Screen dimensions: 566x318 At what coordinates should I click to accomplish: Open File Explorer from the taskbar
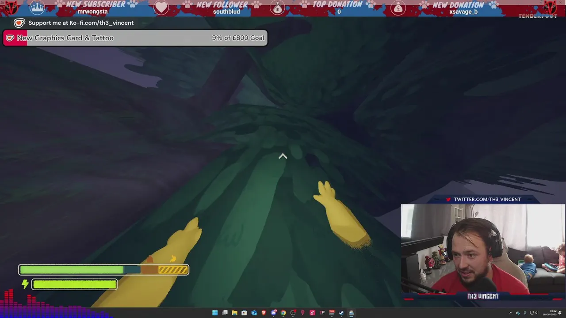pos(234,313)
